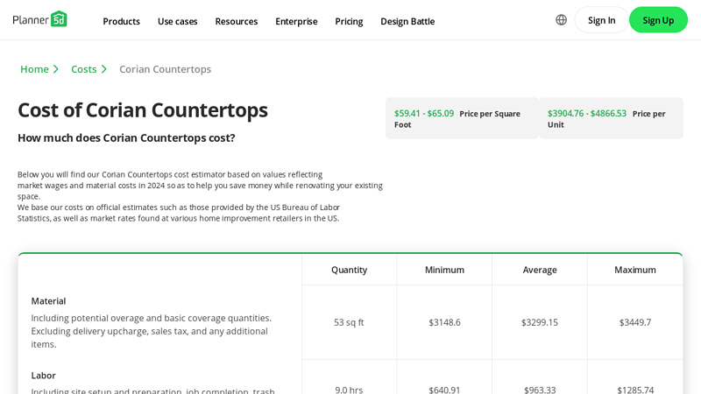
Task: Click the Quantity column header
Action: click(x=349, y=270)
